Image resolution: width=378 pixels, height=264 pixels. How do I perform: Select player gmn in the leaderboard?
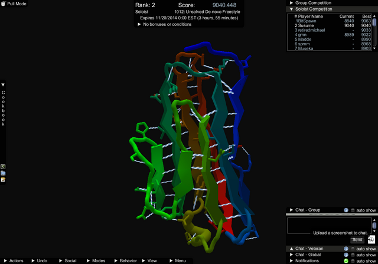click(x=333, y=35)
